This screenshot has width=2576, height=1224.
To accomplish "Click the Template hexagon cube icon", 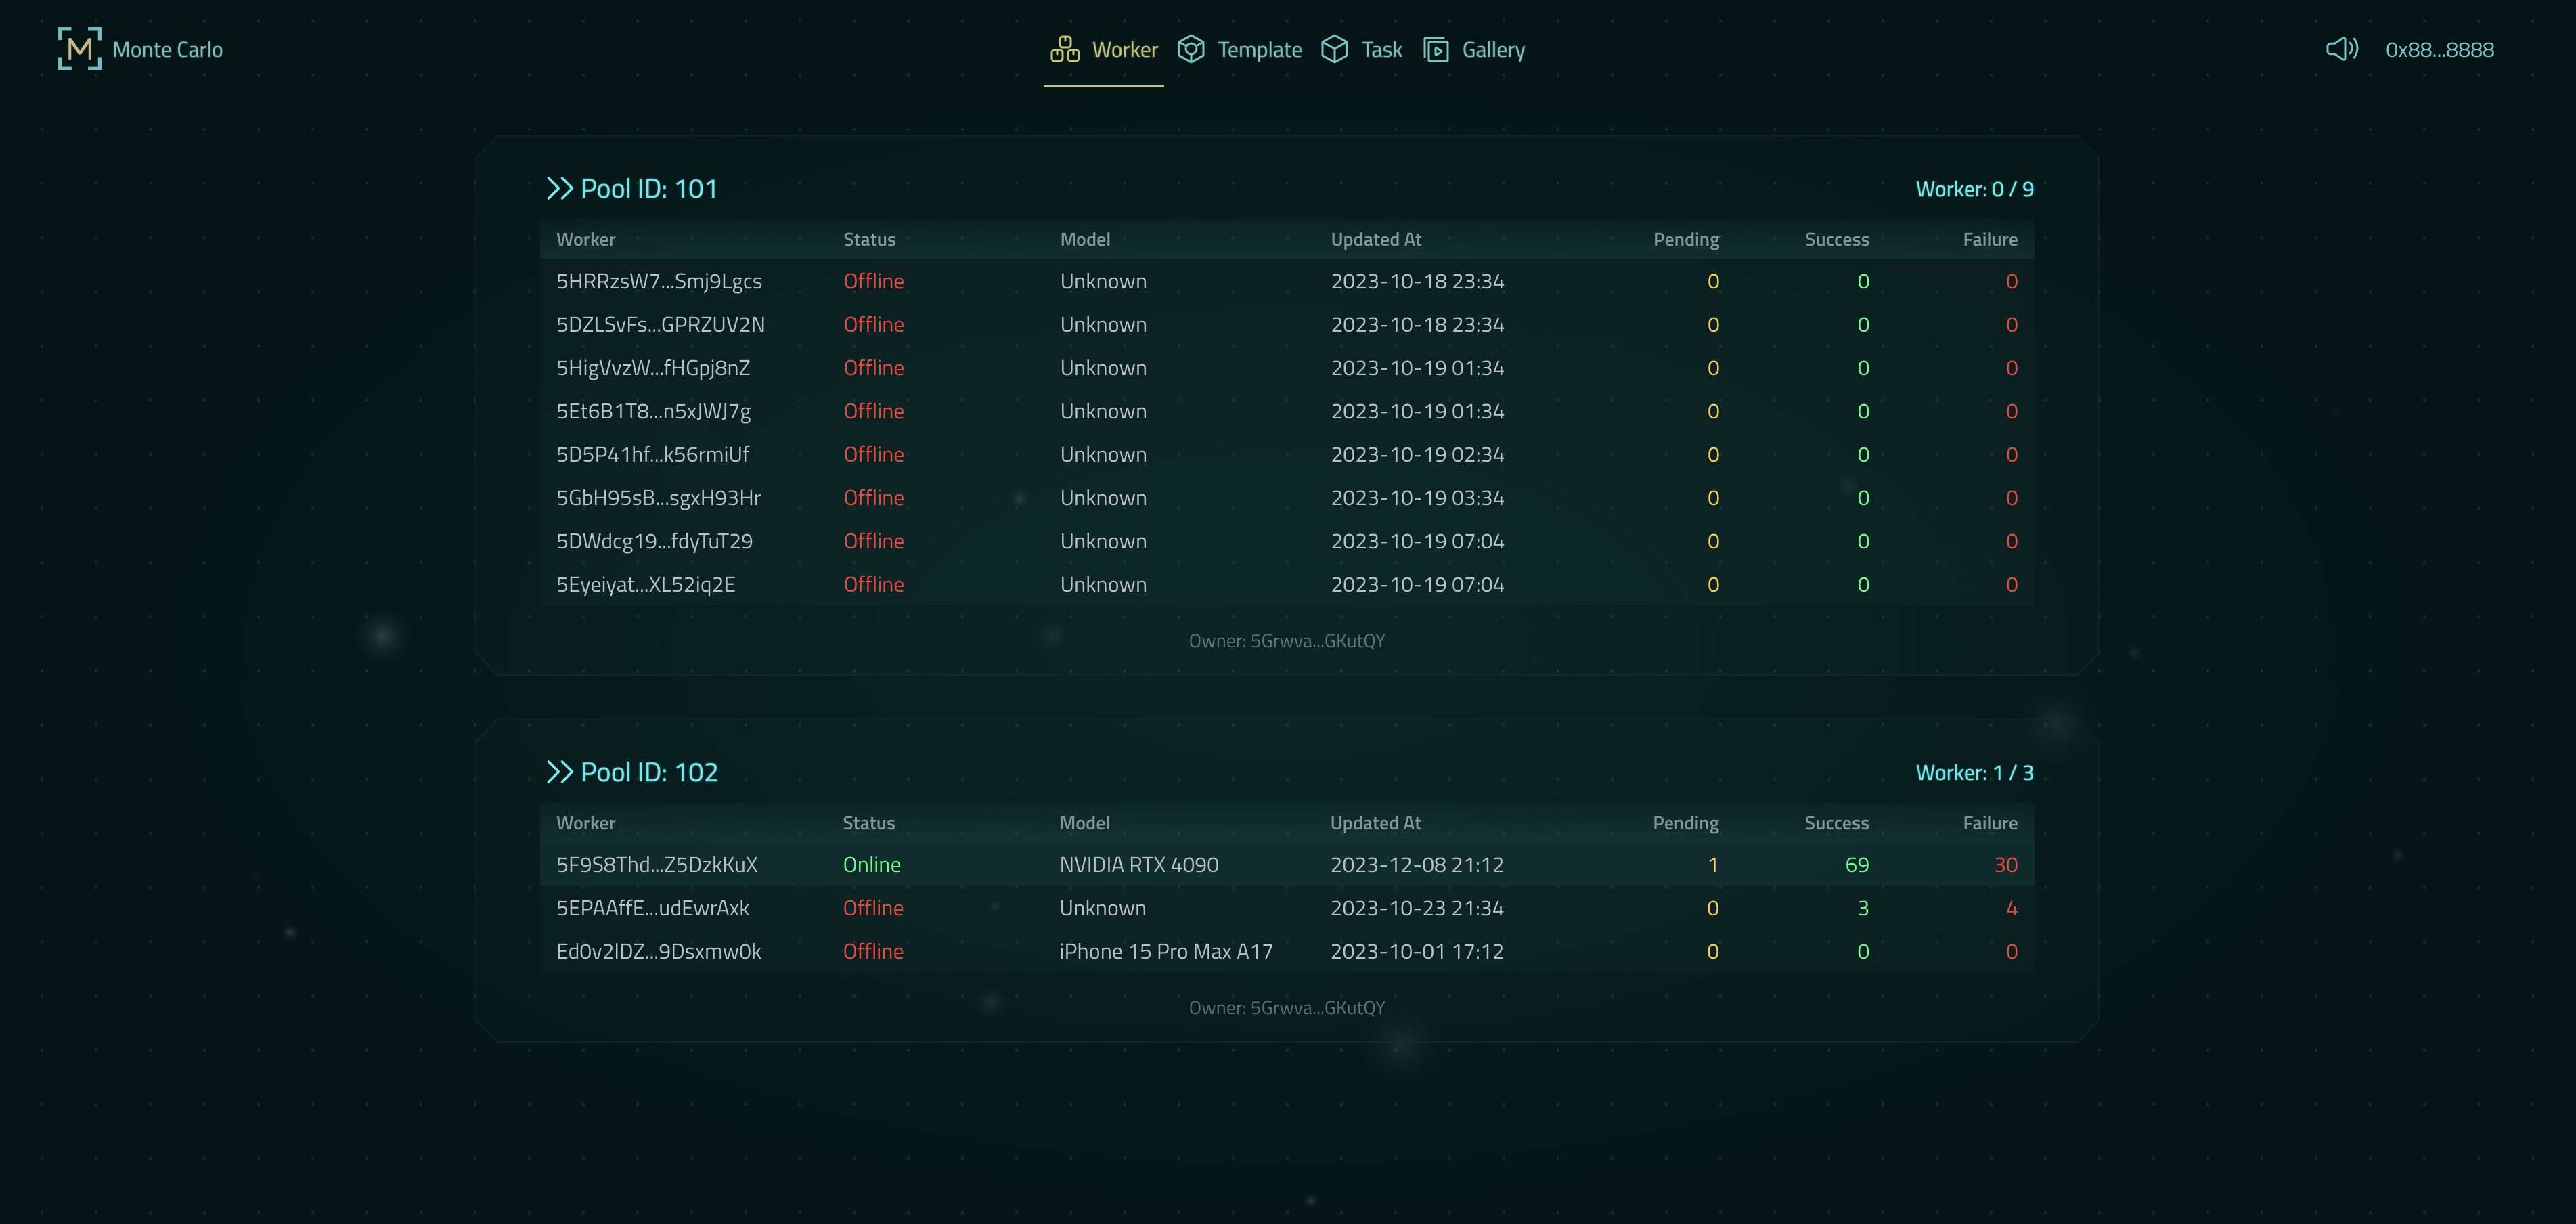I will click(1190, 49).
